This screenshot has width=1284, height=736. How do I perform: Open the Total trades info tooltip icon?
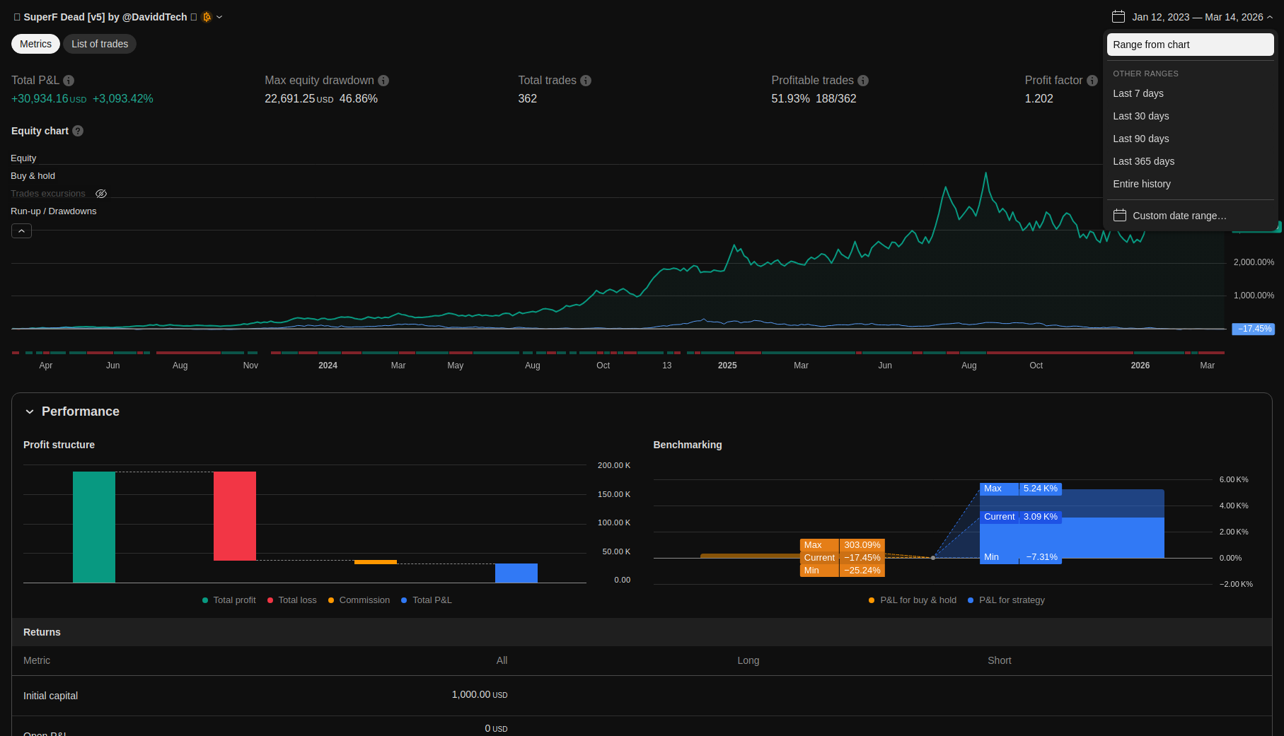tap(586, 81)
